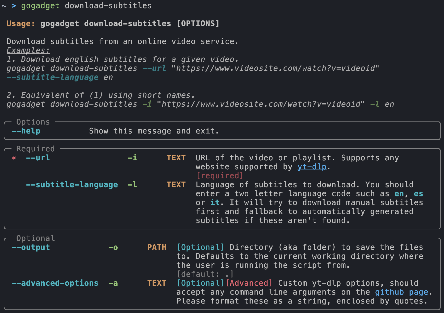Click the 'Optional' section title
The width and height of the screenshot is (444, 313).
[x=35, y=238]
